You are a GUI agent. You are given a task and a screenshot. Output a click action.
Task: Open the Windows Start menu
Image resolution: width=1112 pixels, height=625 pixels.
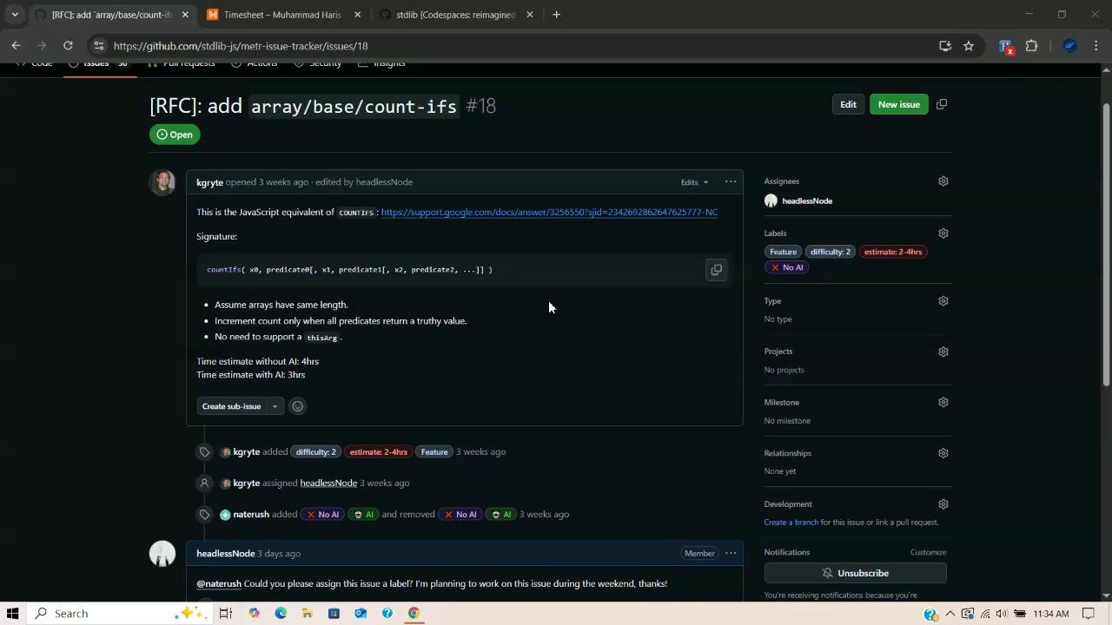[x=12, y=614]
